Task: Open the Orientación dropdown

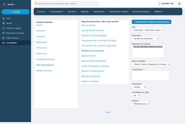Action: pos(139,87)
